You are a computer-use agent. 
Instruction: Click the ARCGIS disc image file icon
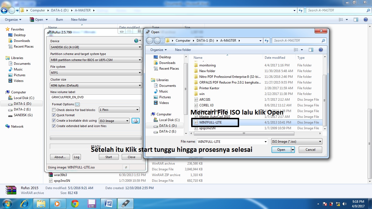196,100
